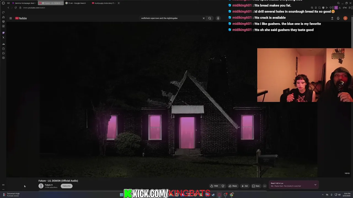Switch to the 9anime Homepage tab
The height and width of the screenshot is (198, 353).
click(x=24, y=3)
